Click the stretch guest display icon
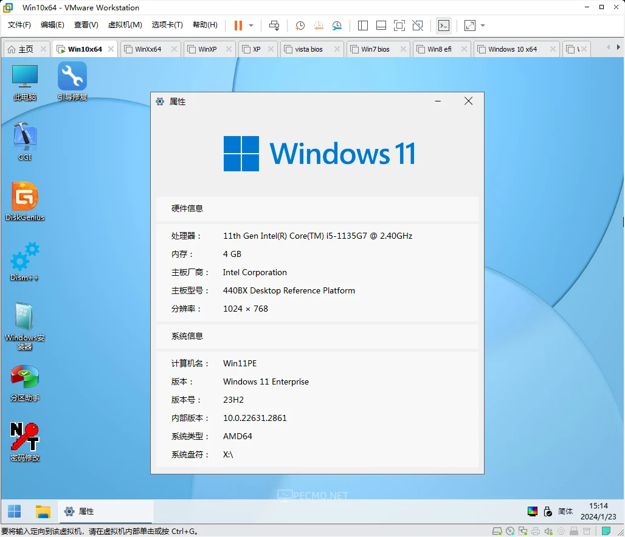Viewport: 625px width, 537px height. click(470, 26)
